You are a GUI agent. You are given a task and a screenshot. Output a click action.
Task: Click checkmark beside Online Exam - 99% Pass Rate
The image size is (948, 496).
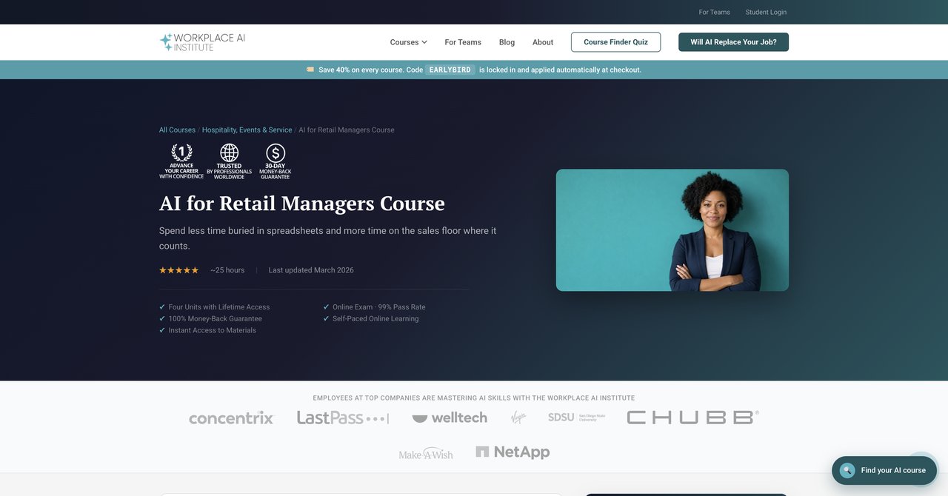point(326,307)
